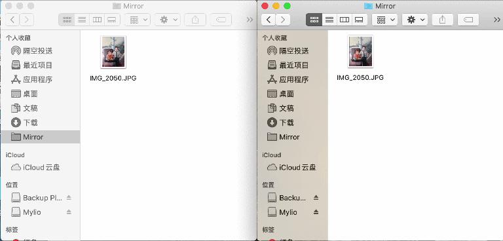Open 隔空投送 (AirDrop) in left sidebar
Viewport: 503px width, 241px height.
(x=40, y=50)
